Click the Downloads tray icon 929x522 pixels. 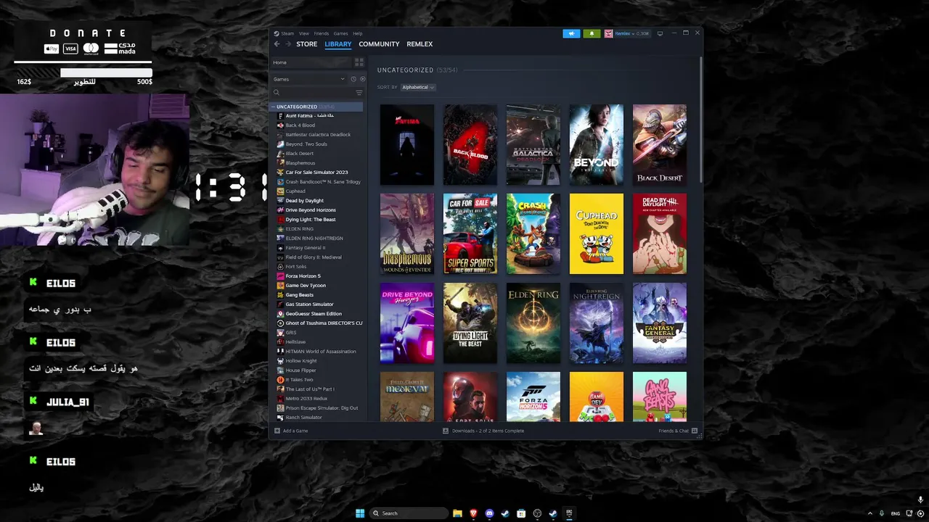[446, 431]
